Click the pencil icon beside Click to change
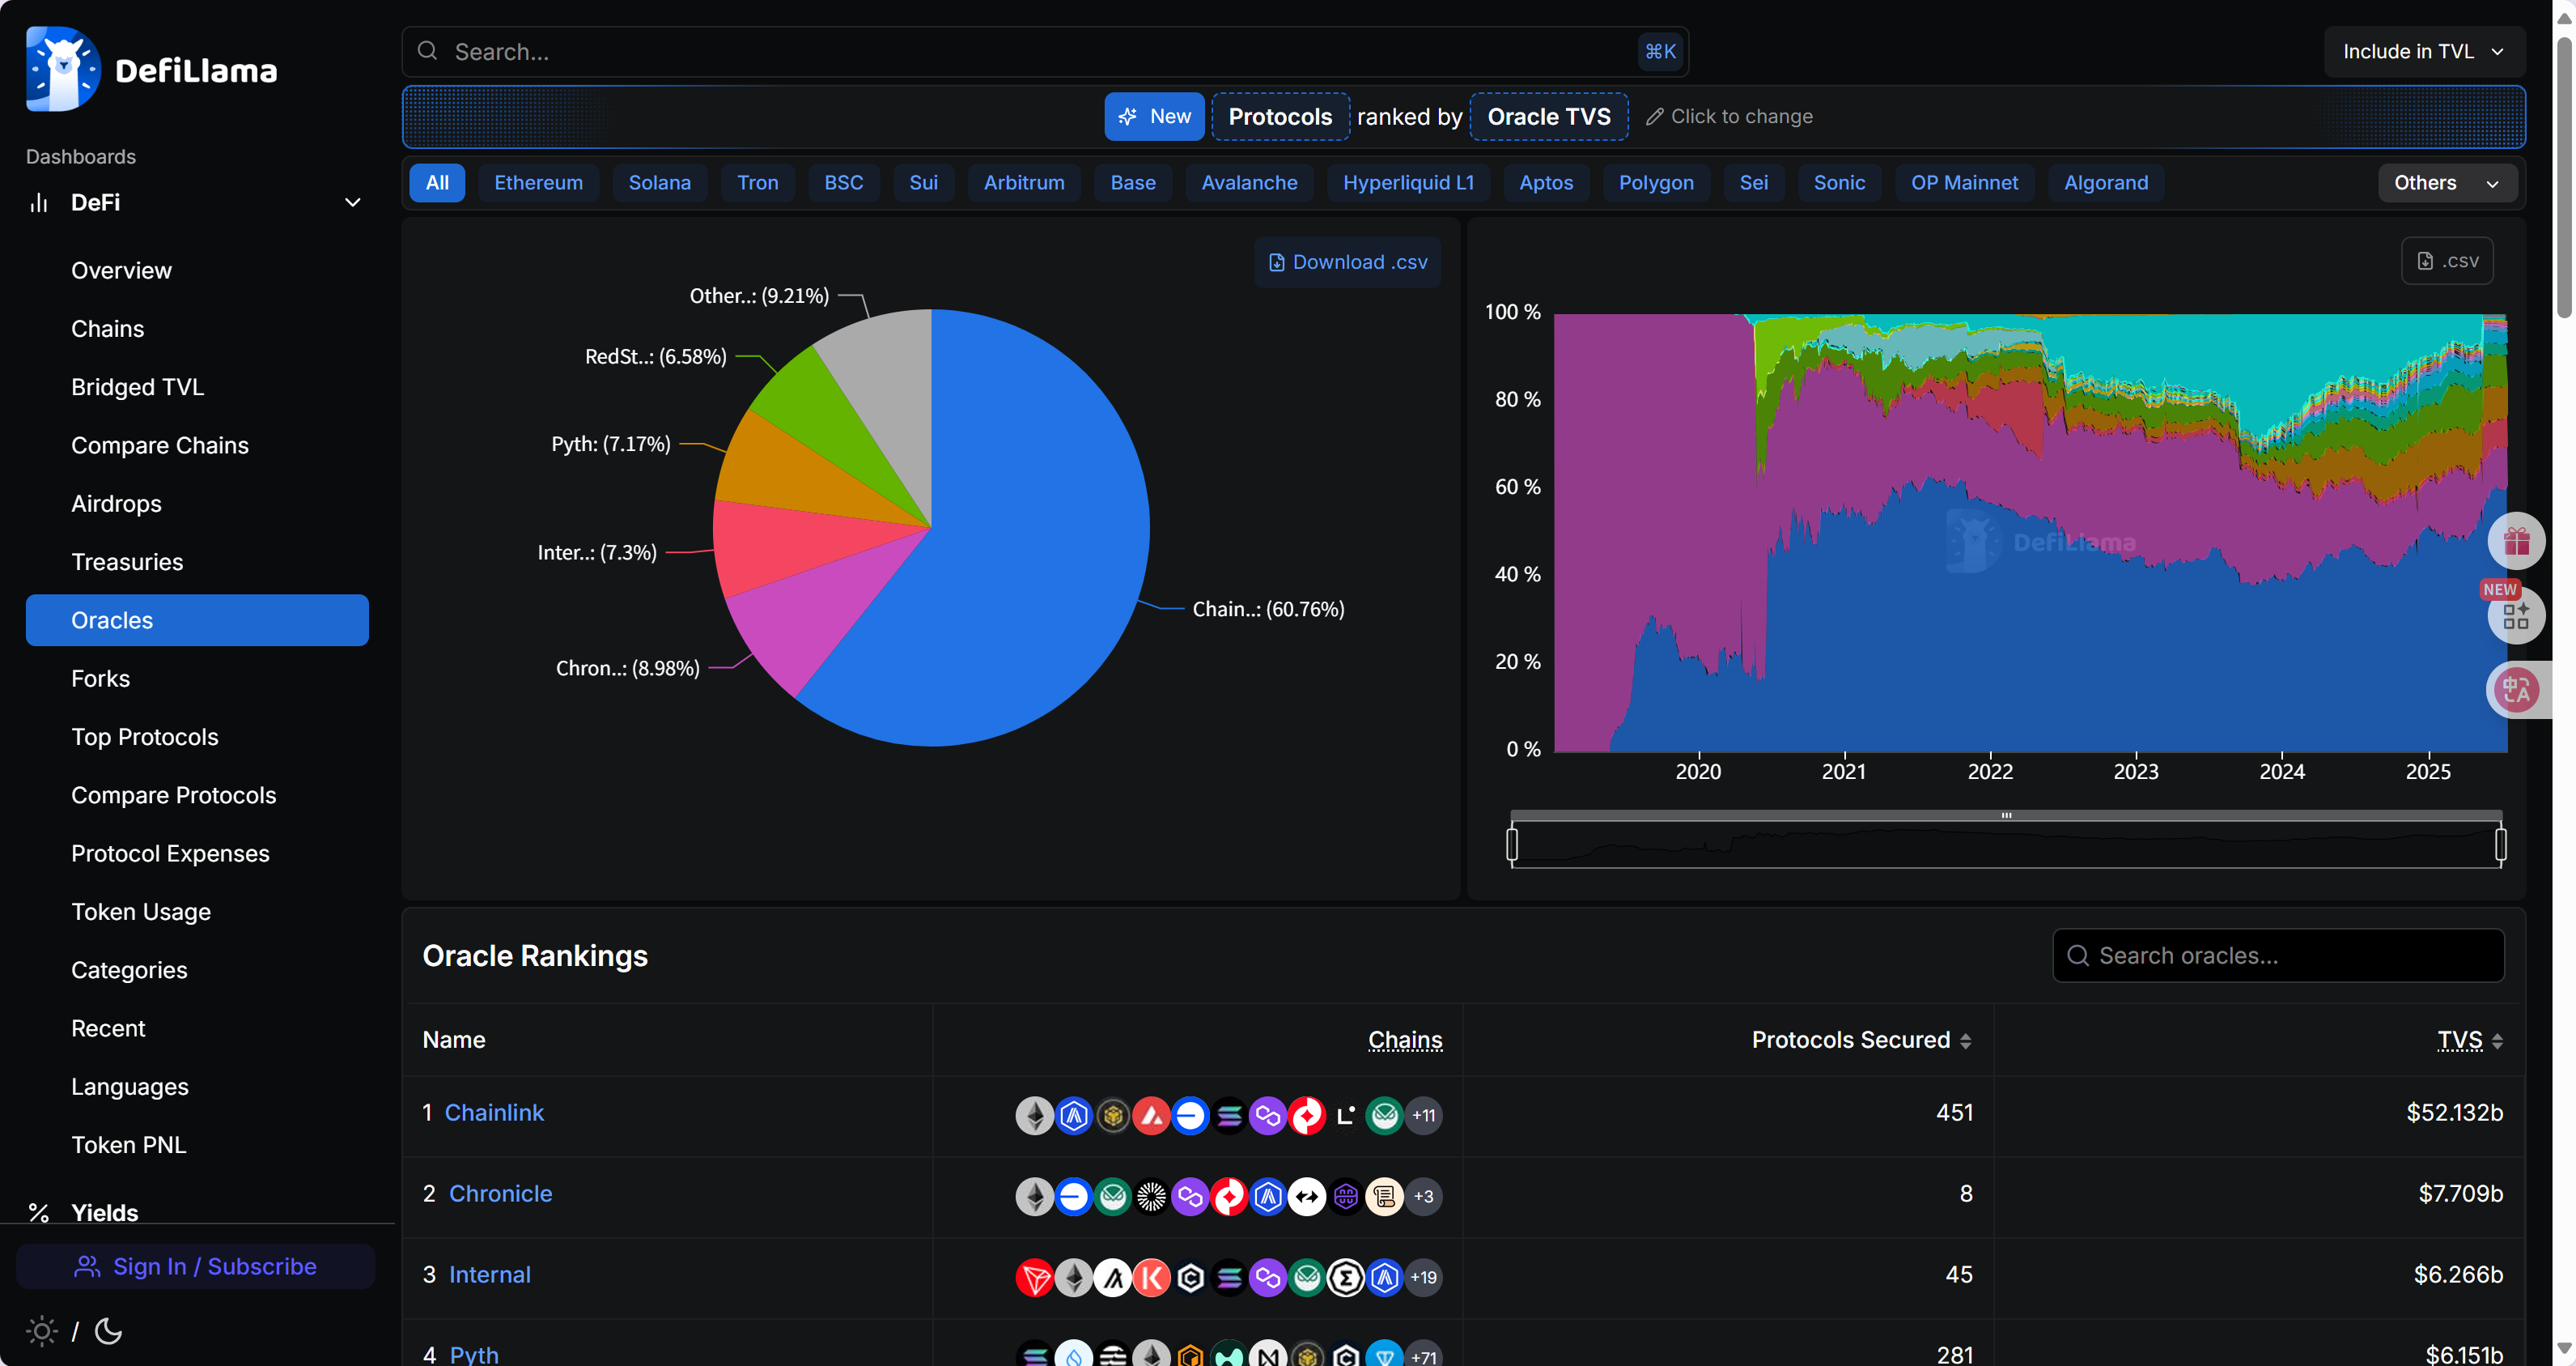Image resolution: width=2576 pixels, height=1366 pixels. 1655,116
